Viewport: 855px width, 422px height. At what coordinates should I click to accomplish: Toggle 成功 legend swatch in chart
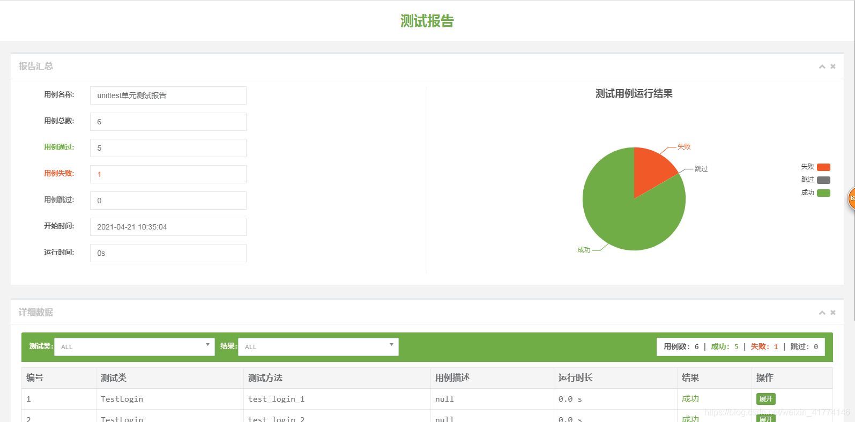[823, 193]
